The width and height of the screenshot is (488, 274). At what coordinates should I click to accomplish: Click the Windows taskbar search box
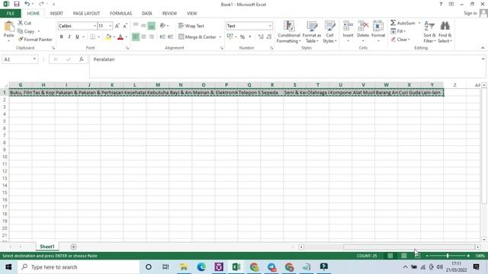(x=79, y=267)
